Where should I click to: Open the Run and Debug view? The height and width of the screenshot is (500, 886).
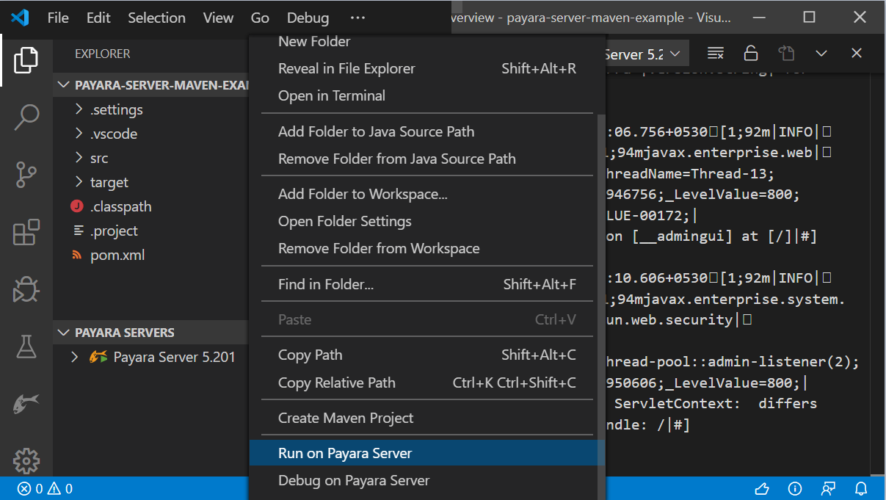pyautogui.click(x=26, y=289)
